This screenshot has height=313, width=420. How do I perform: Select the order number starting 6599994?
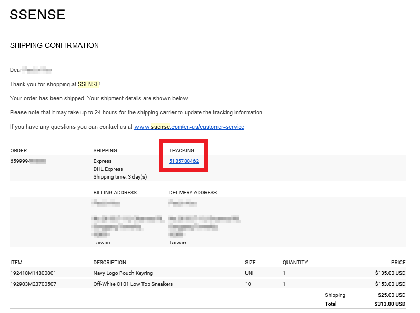tap(28, 161)
